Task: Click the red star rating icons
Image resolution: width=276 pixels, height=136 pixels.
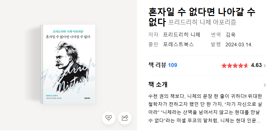Action: click(235, 66)
